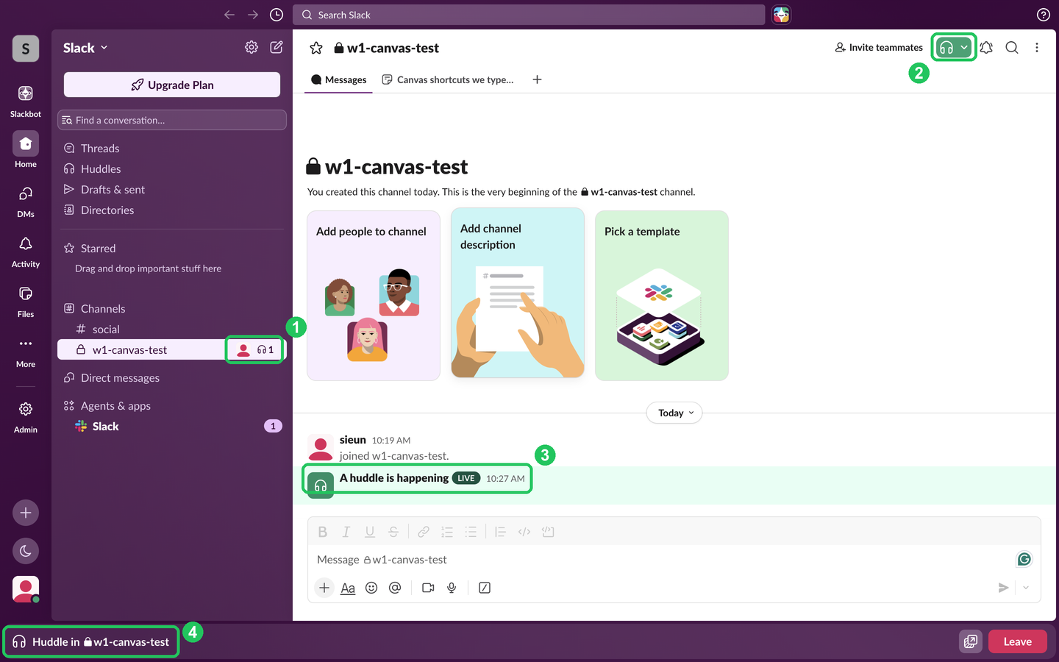The height and width of the screenshot is (662, 1059).
Task: Click Invite teammates
Action: 879,47
